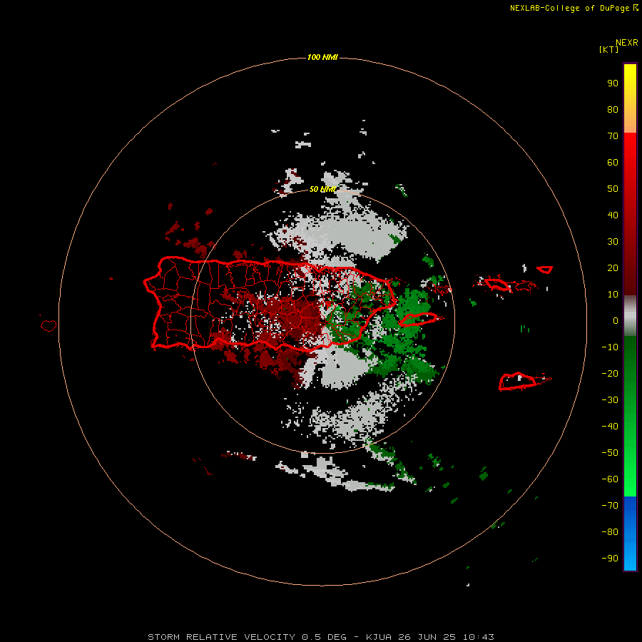Screen dimensions: 642x642
Task: Click the 100 NMI range ring label
Action: [x=322, y=57]
